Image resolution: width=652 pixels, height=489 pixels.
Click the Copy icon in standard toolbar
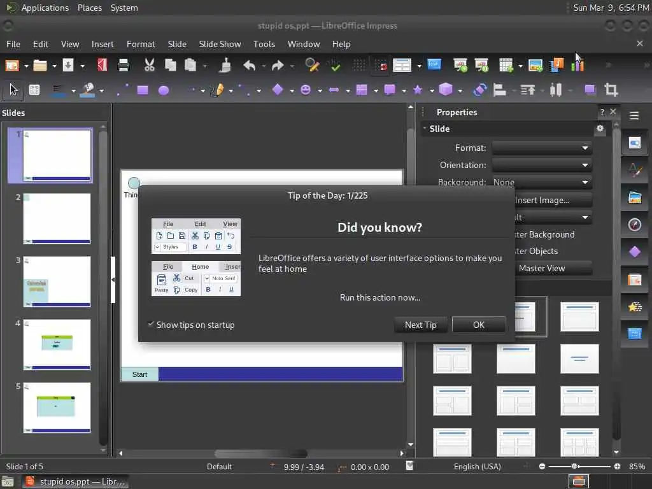pos(170,65)
